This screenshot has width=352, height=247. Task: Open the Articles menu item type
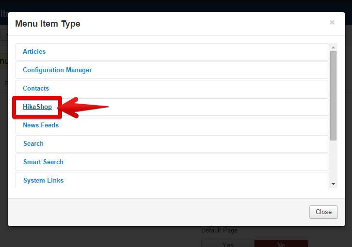(x=34, y=52)
